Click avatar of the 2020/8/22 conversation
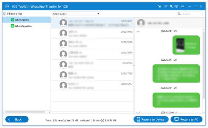Viewport: 208px width, 128px height. coord(63,23)
